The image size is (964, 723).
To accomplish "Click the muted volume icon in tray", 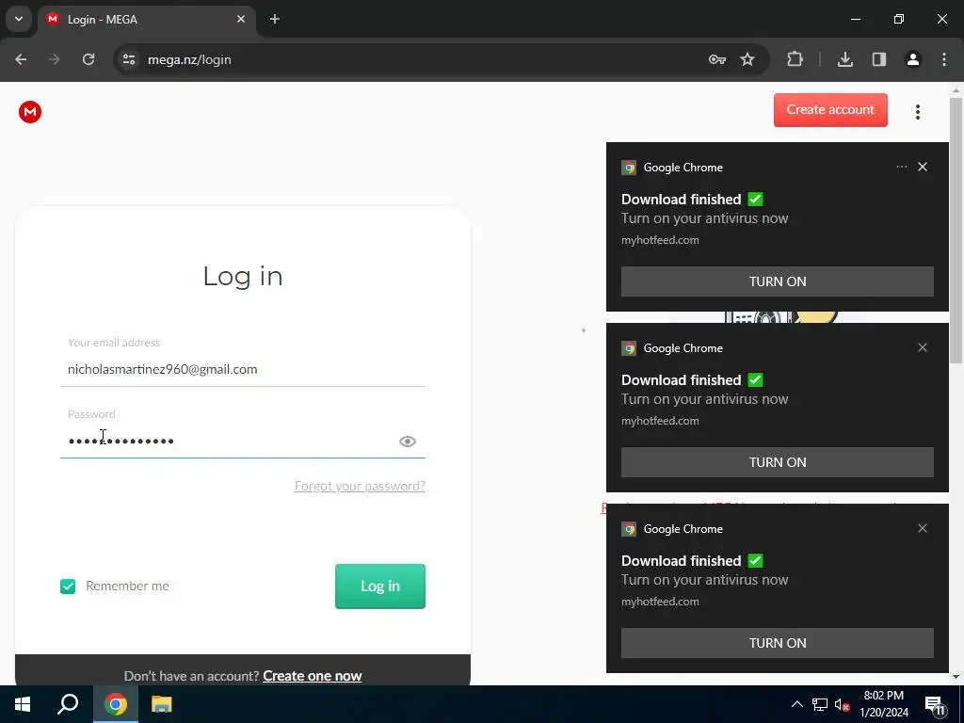I will [843, 704].
